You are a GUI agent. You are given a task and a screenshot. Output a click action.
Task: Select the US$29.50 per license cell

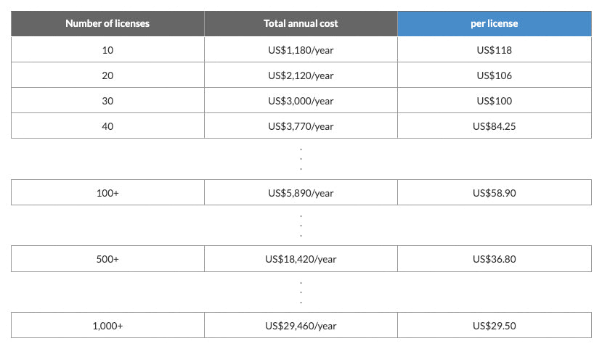494,326
